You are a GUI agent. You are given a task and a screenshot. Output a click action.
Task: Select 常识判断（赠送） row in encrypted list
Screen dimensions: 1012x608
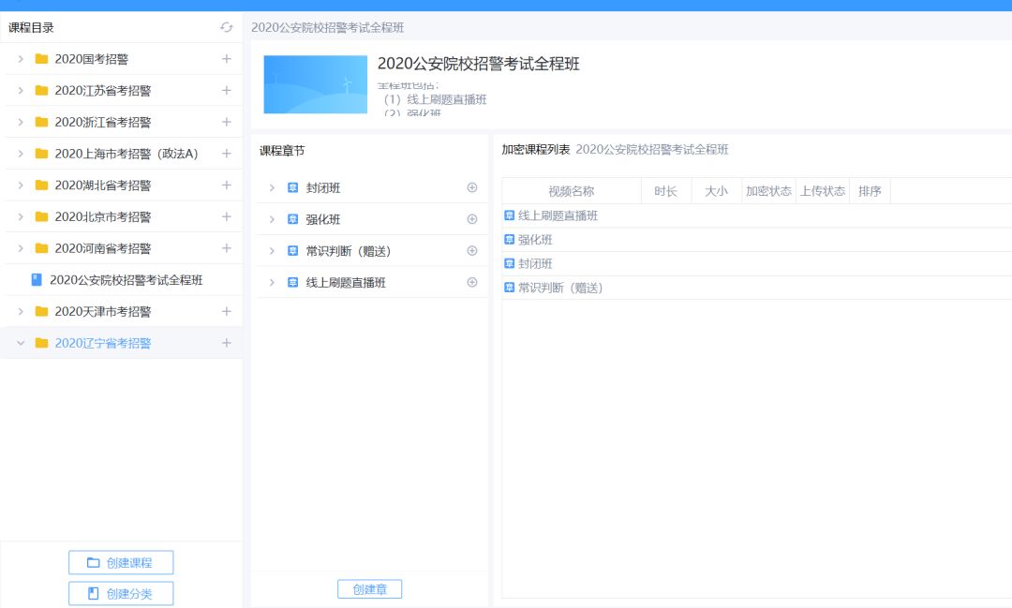point(756,288)
